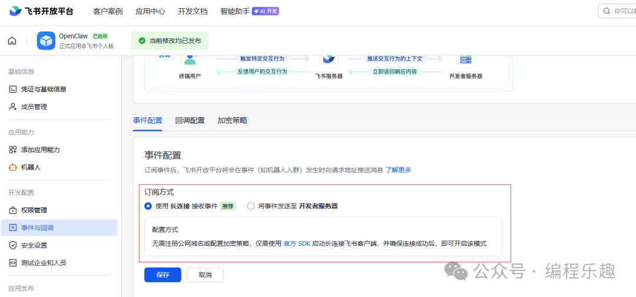Click in the top search field
Screen dimensions: 636x297
coord(617,11)
